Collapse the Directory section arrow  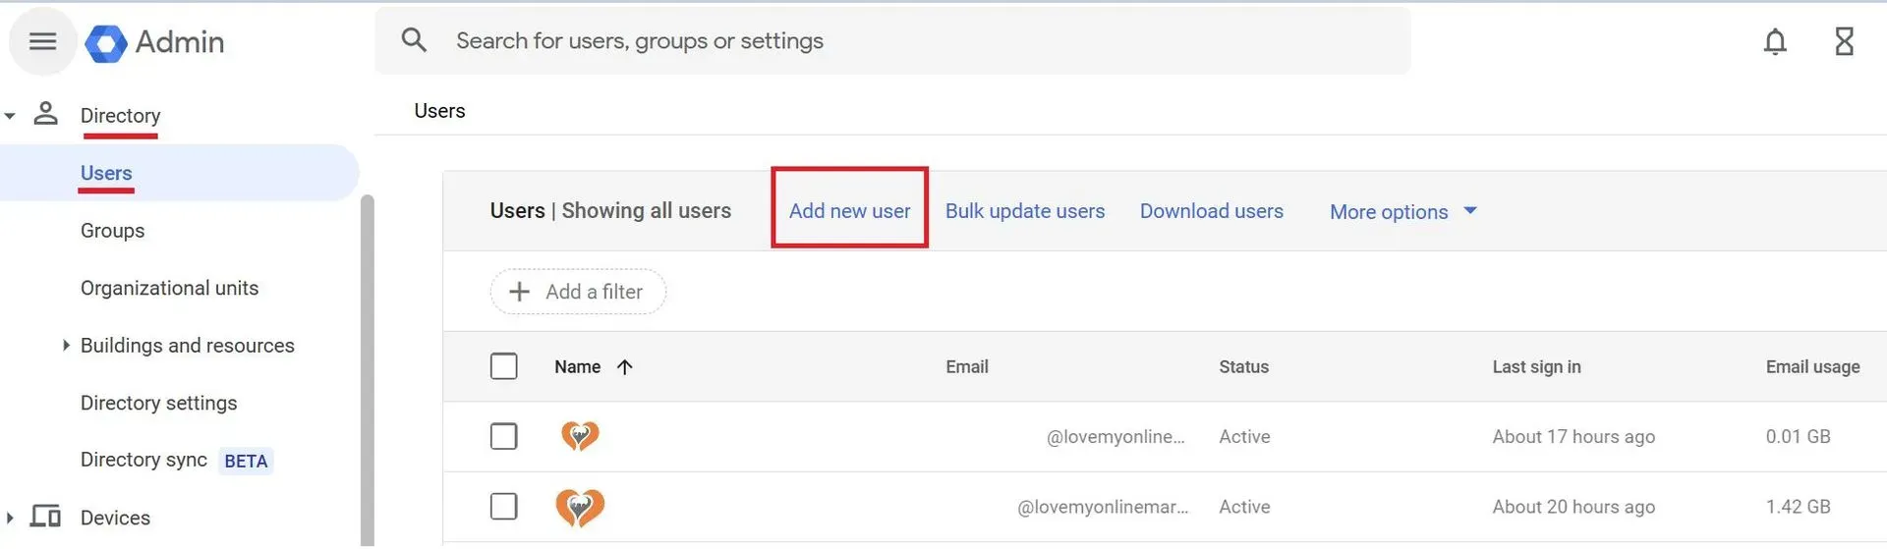pyautogui.click(x=10, y=116)
